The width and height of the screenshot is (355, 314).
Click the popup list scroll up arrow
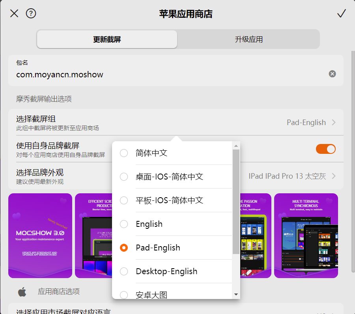[x=236, y=146]
